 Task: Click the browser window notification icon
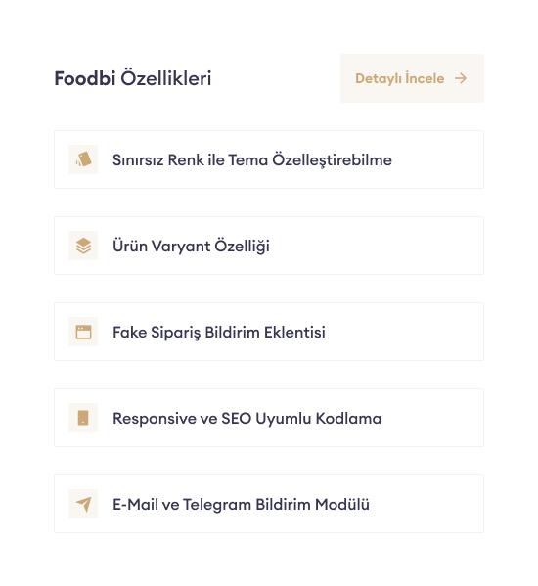tap(83, 332)
